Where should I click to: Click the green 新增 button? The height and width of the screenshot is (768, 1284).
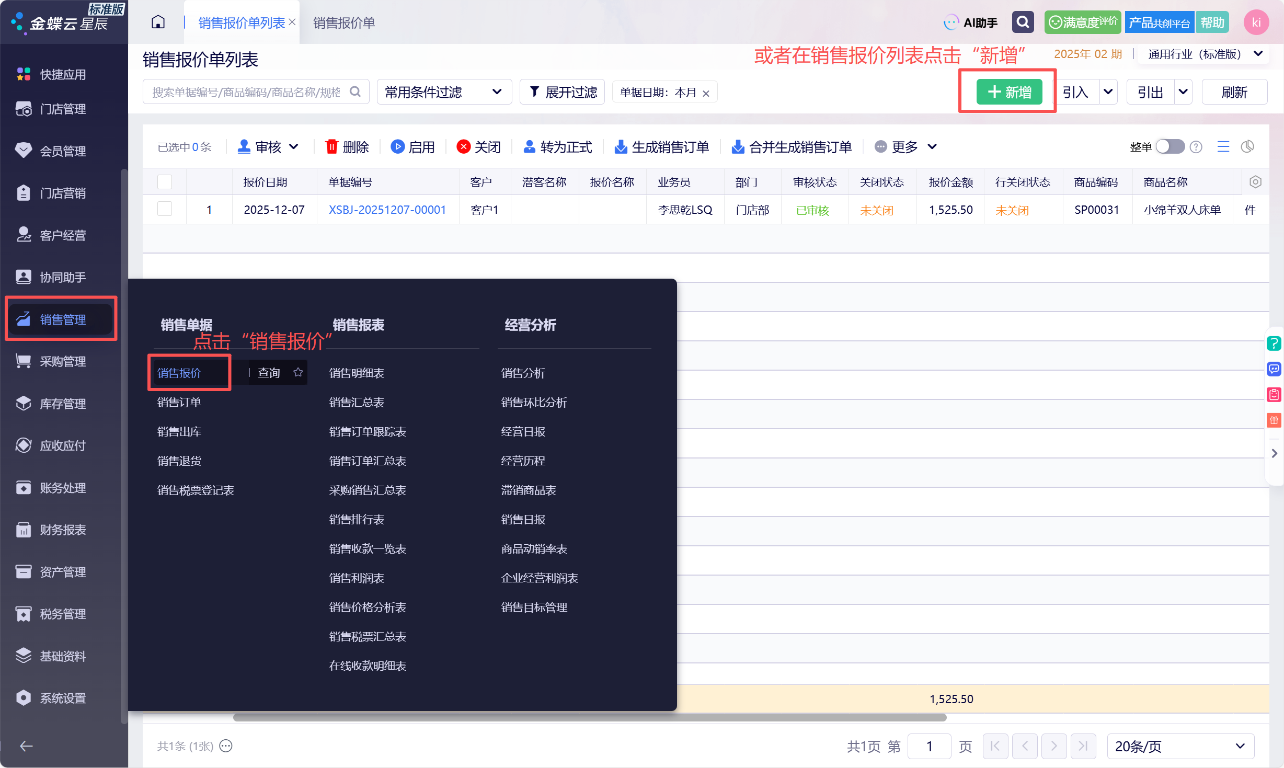(1009, 92)
